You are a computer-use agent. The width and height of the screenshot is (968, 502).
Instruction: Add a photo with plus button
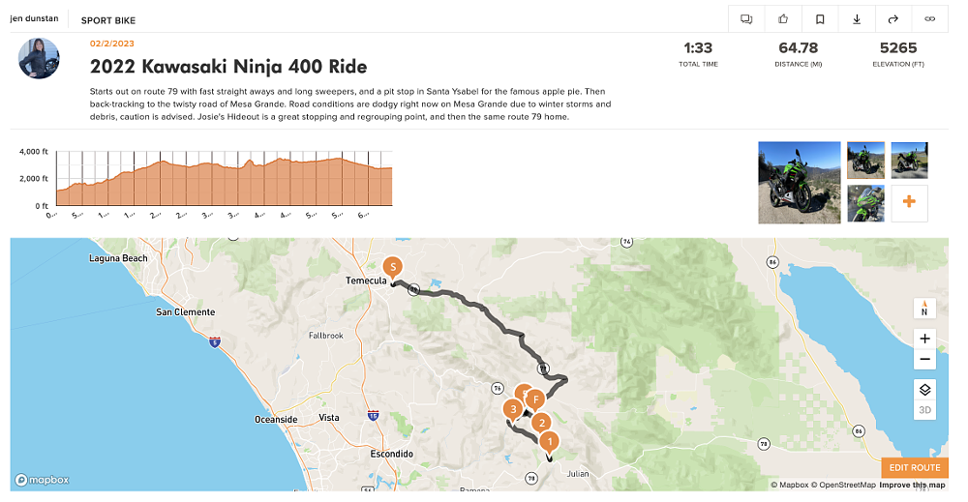pyautogui.click(x=909, y=202)
